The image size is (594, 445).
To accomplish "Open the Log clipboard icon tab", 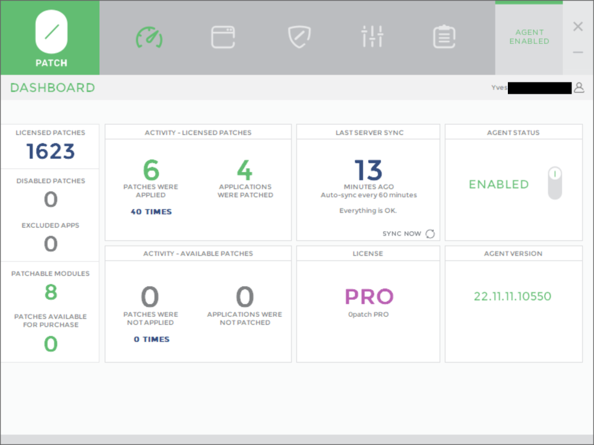I will click(x=444, y=37).
